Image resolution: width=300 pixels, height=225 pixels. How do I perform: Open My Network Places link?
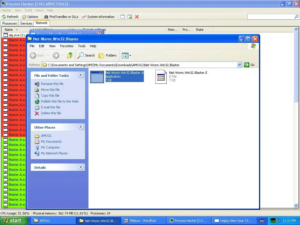54,154
